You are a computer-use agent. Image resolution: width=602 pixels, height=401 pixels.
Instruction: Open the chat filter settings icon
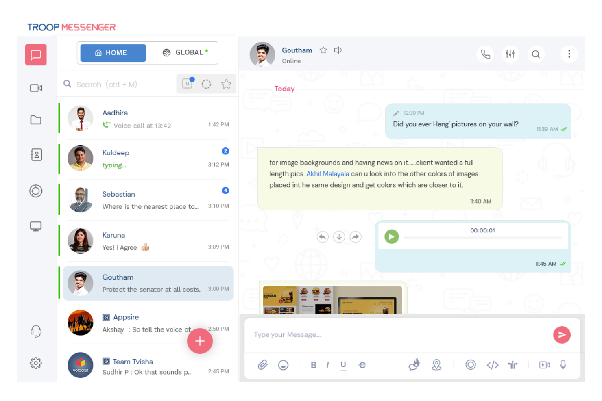(x=510, y=54)
